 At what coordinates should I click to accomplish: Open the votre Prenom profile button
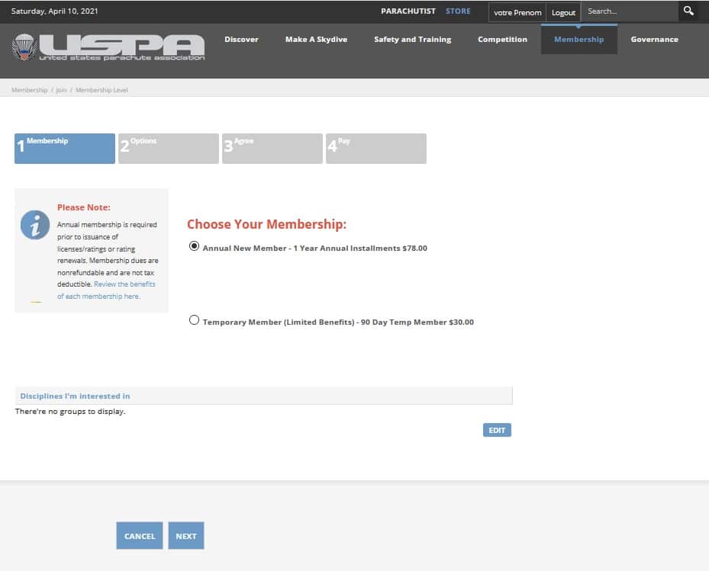pyautogui.click(x=517, y=13)
